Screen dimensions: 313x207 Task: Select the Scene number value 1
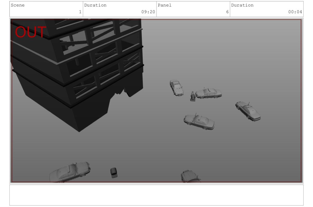click(80, 12)
